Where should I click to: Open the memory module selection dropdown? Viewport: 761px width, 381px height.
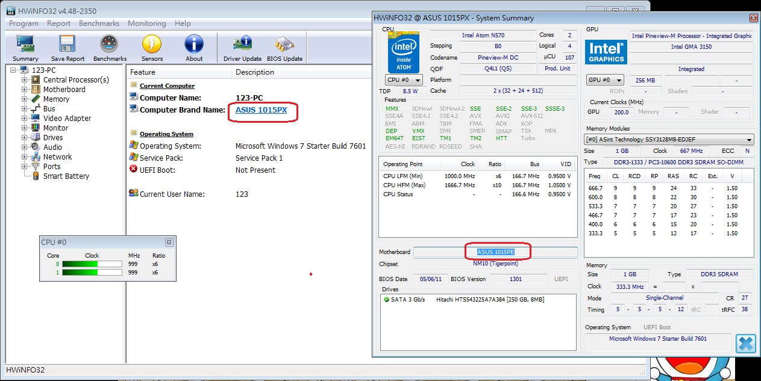click(668, 140)
